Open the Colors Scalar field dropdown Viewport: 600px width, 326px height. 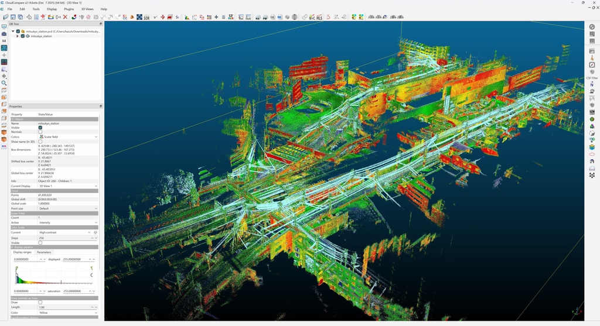[x=68, y=136]
